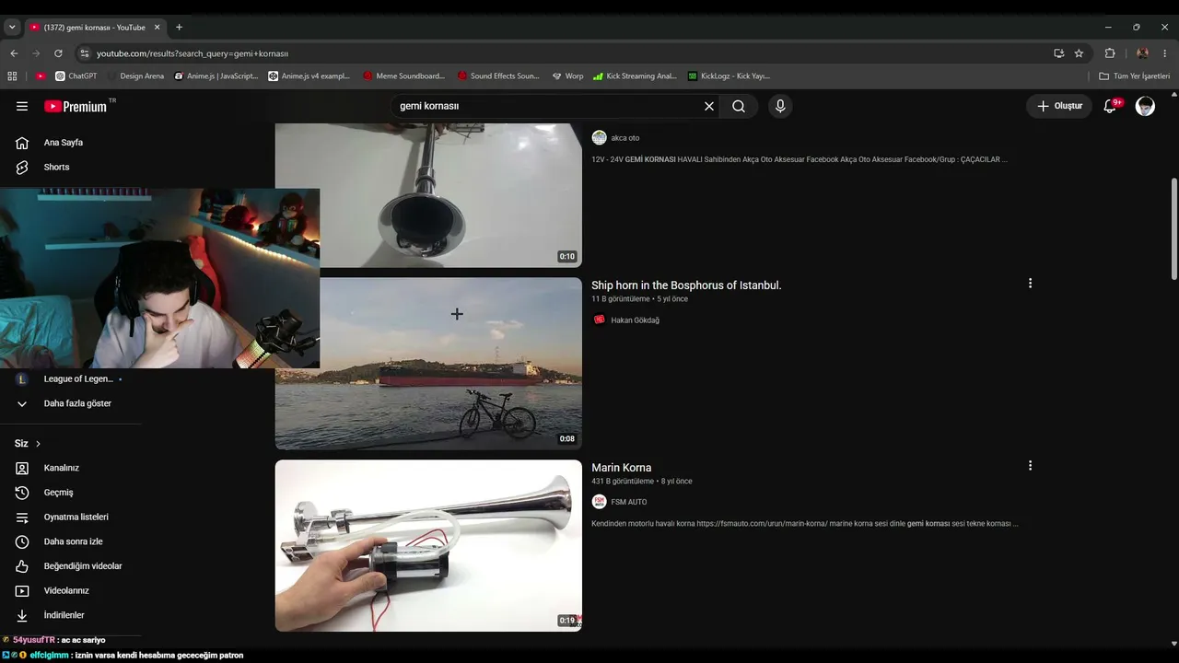Open the Design Arena bookmark
The image size is (1179, 663).
click(x=134, y=76)
